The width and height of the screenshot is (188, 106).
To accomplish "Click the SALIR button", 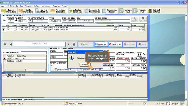I will pyautogui.click(x=142, y=44).
